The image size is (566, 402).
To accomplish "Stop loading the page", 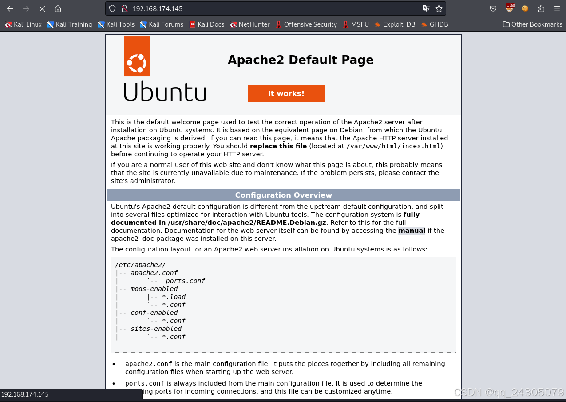I will 42,8.
